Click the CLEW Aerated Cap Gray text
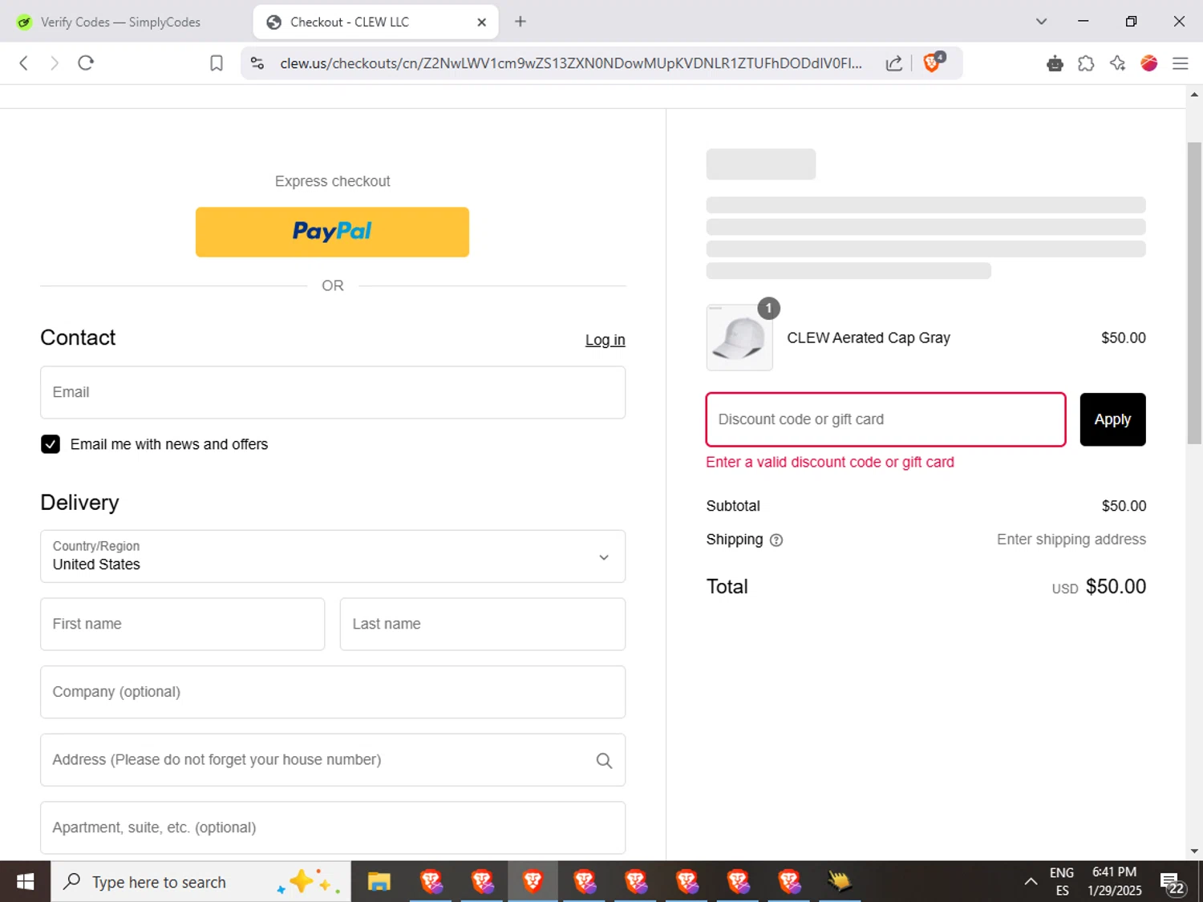 (869, 338)
